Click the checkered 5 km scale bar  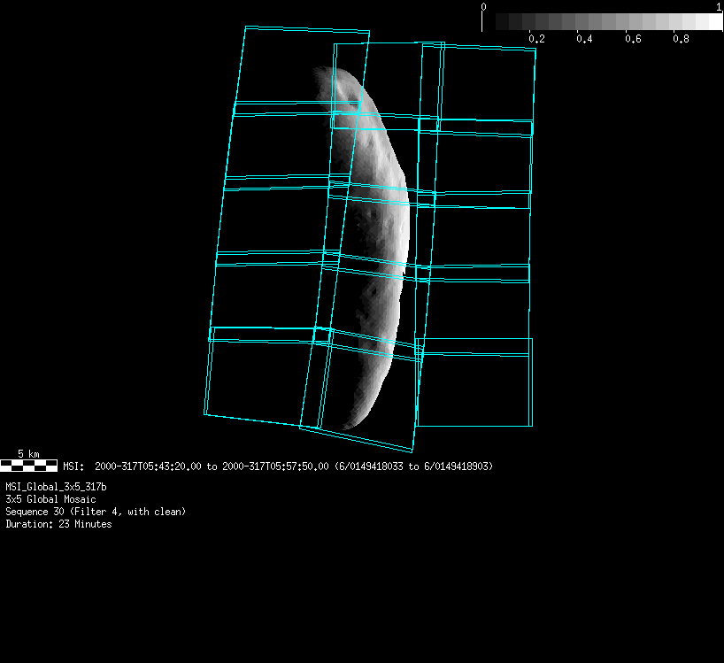point(28,465)
